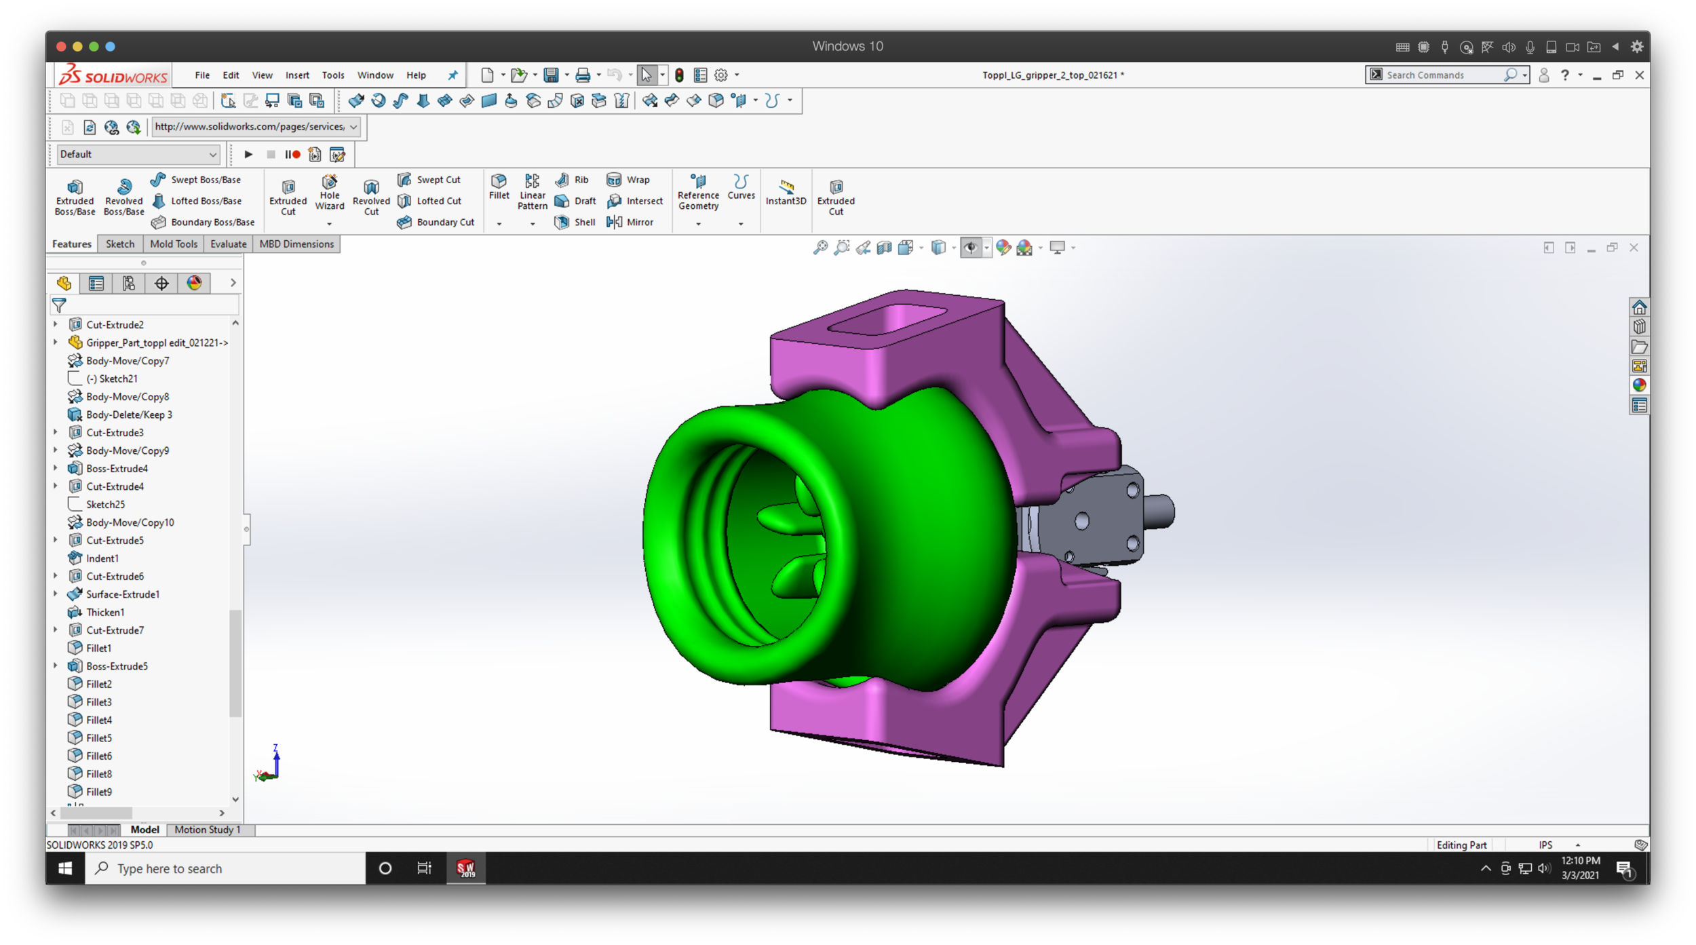The height and width of the screenshot is (945, 1696).
Task: Expand the Cut-Extrude3 feature node
Action: [56, 432]
